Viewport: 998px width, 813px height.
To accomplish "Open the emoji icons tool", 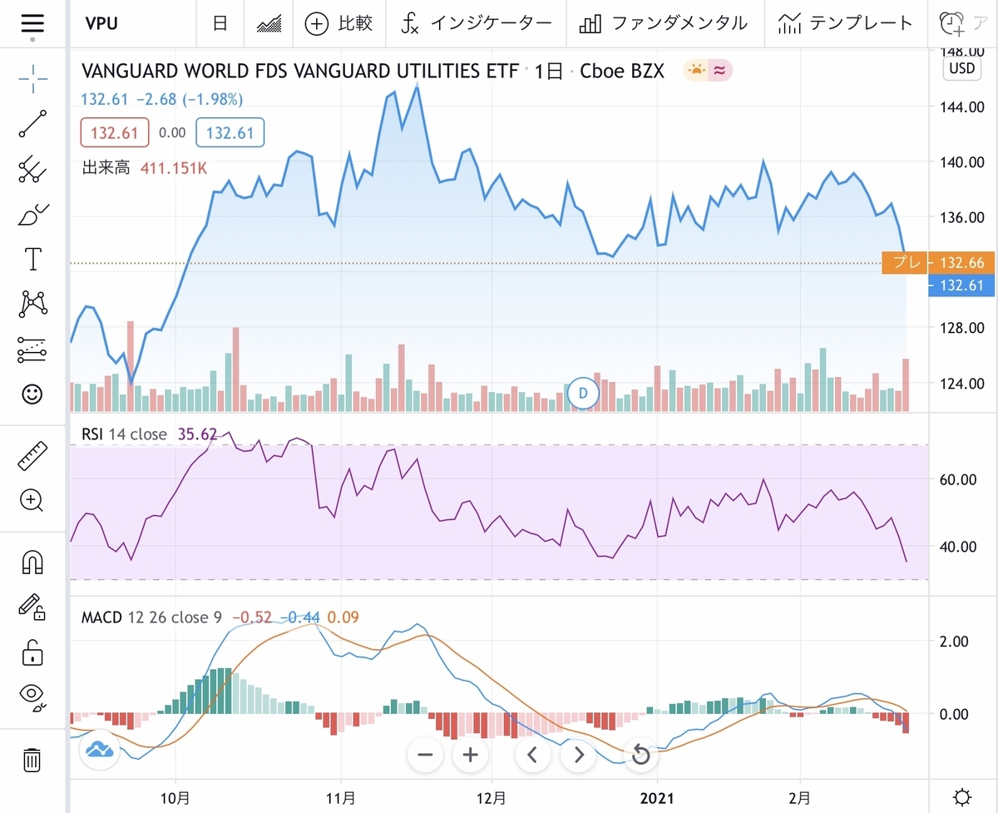I will click(x=32, y=394).
